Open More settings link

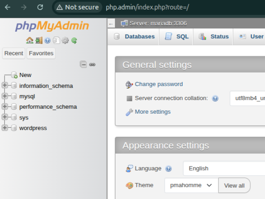tap(152, 112)
